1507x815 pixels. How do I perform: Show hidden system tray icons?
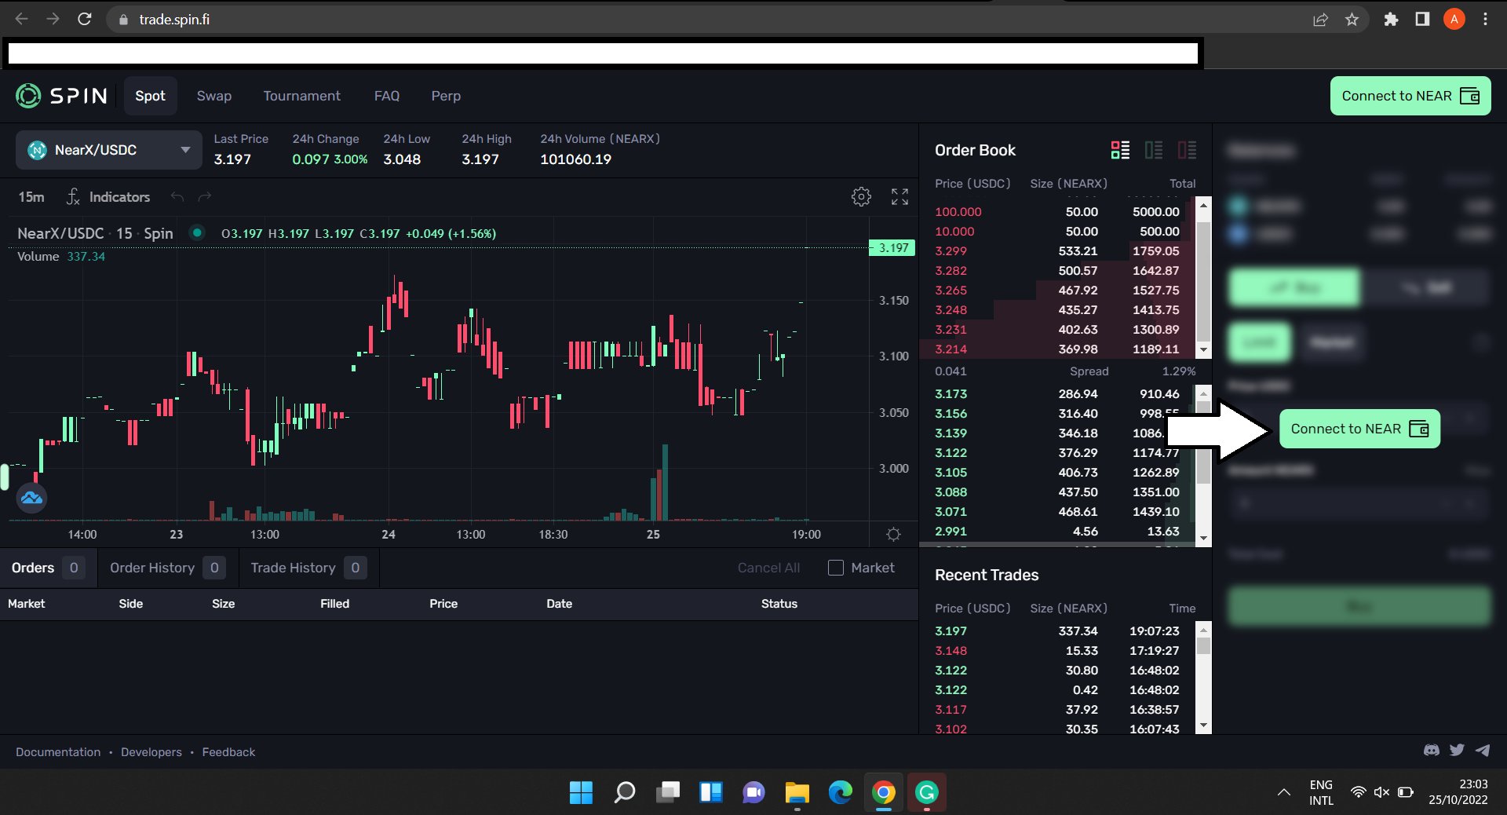[1284, 792]
